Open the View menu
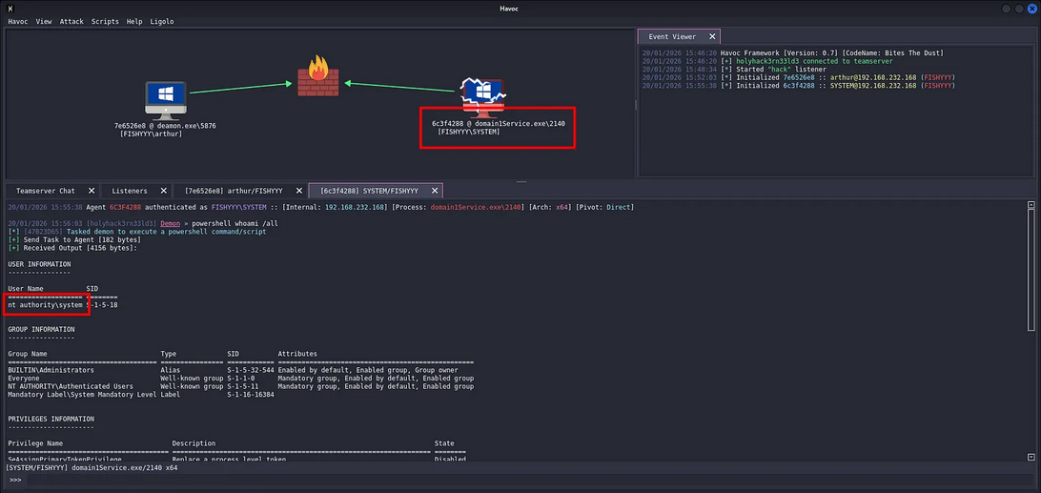This screenshot has width=1041, height=493. (x=44, y=21)
